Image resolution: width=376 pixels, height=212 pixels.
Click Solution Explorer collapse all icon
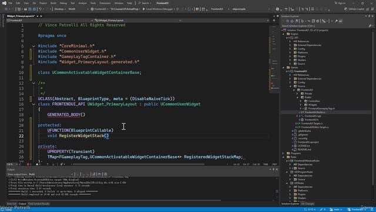pyautogui.click(x=313, y=21)
